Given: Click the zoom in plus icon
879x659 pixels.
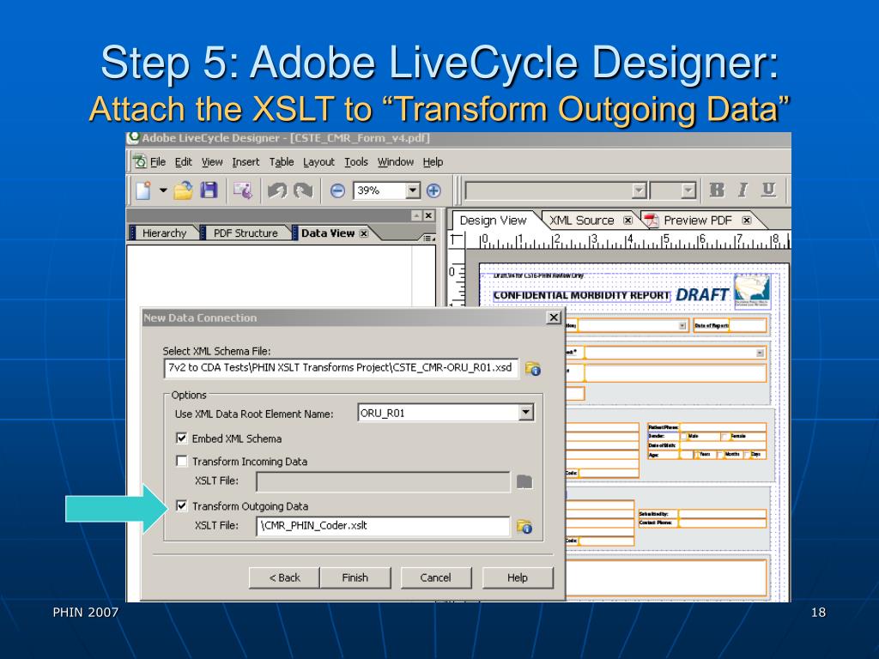Looking at the screenshot, I should click(433, 191).
